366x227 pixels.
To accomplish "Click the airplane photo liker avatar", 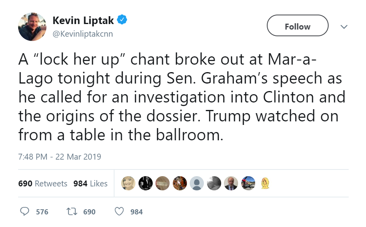I will [x=248, y=183].
